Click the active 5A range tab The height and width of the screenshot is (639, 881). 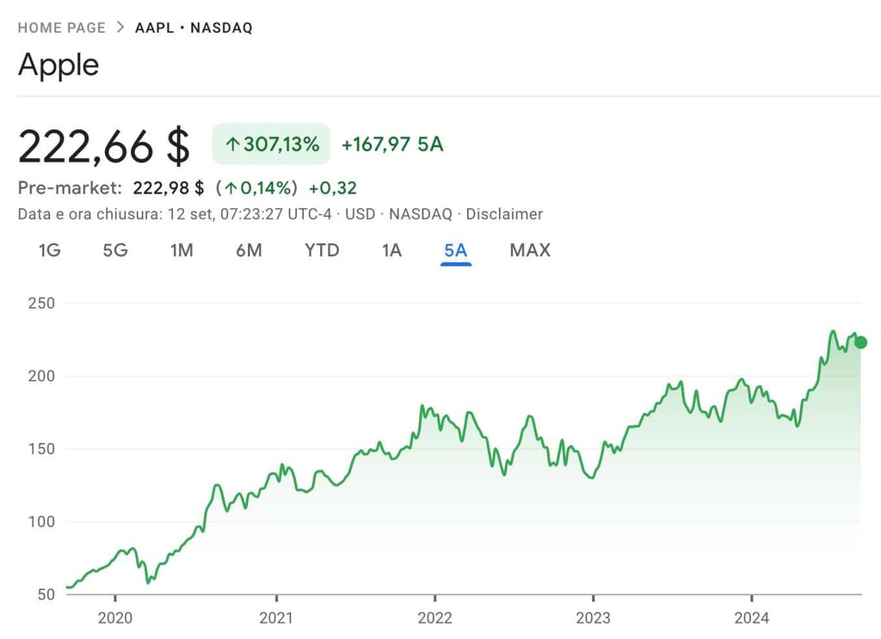click(x=455, y=250)
